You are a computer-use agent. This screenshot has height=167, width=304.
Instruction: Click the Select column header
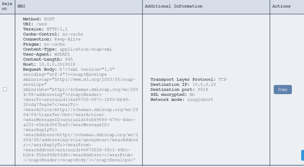[x=7, y=6]
